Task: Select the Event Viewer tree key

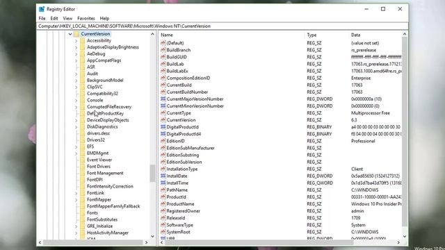Action: [99, 160]
